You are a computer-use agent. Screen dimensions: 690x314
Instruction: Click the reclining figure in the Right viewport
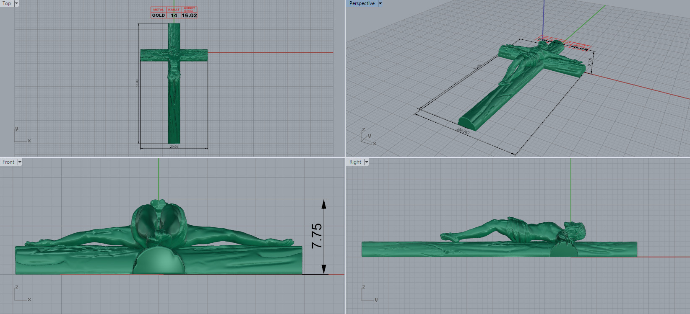point(514,230)
